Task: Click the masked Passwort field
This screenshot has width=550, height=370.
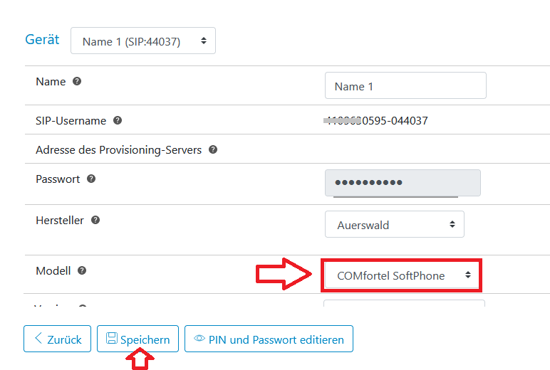Action: 403,183
